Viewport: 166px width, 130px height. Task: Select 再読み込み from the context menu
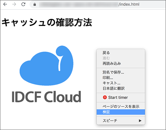121,63
